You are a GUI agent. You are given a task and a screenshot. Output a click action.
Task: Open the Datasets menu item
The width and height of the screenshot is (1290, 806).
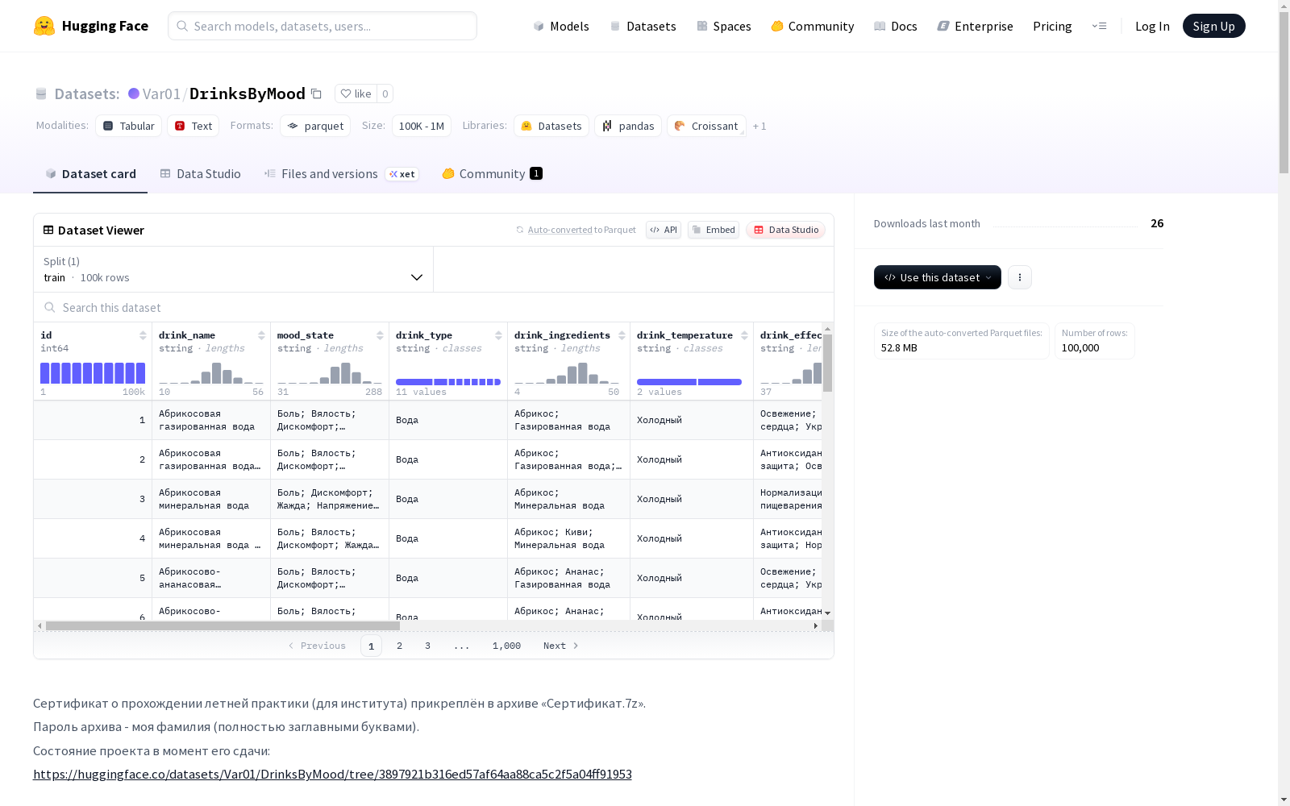tap(643, 26)
